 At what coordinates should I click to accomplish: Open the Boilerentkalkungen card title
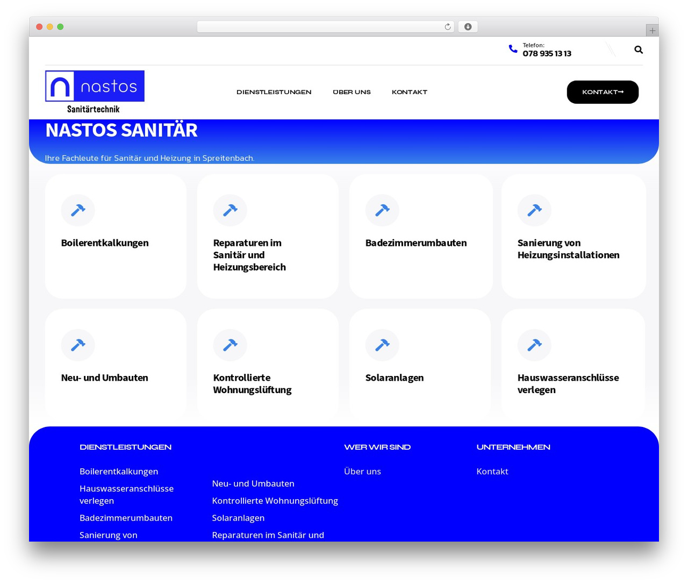(x=105, y=243)
